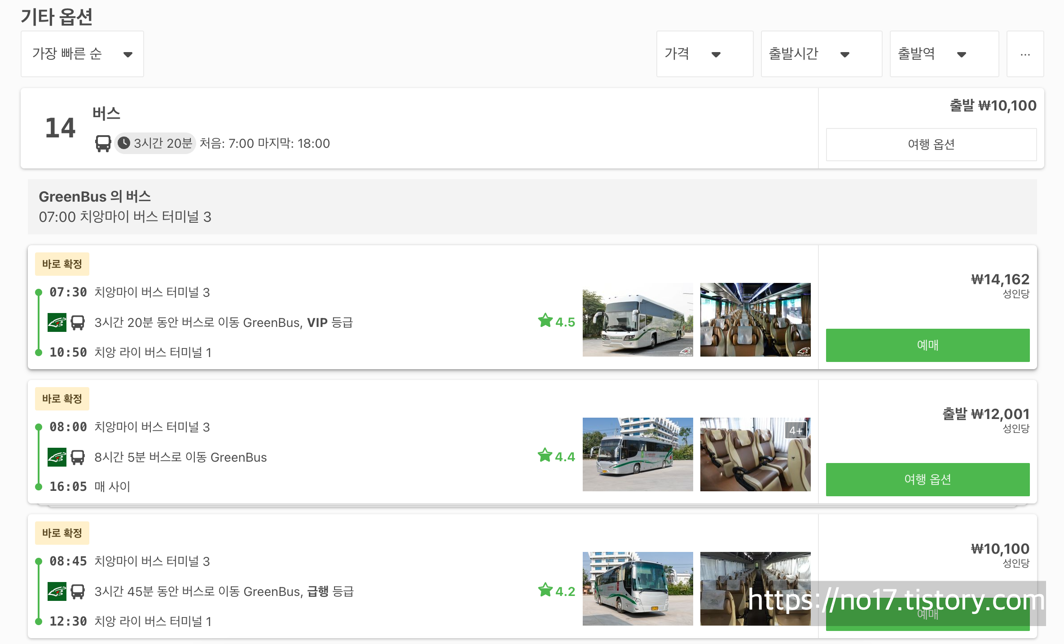The width and height of the screenshot is (1064, 644).
Task: Click the GreenBus logo on the 08:45 trip
Action: point(57,591)
